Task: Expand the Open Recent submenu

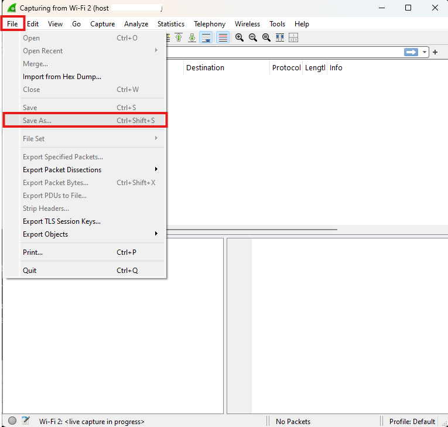Action: pyautogui.click(x=84, y=51)
